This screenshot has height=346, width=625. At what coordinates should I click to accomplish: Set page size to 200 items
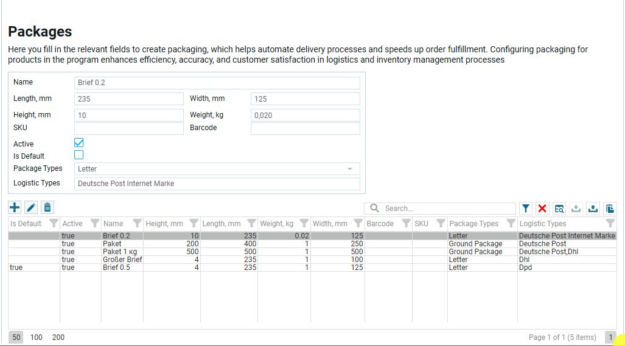pos(58,337)
